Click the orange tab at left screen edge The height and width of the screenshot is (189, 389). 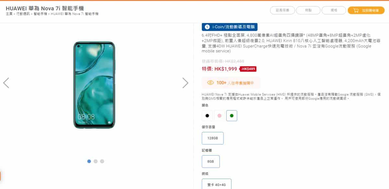pyautogui.click(x=0, y=176)
